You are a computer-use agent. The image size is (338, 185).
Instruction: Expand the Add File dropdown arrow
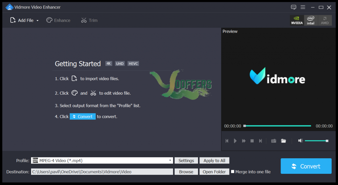point(38,20)
